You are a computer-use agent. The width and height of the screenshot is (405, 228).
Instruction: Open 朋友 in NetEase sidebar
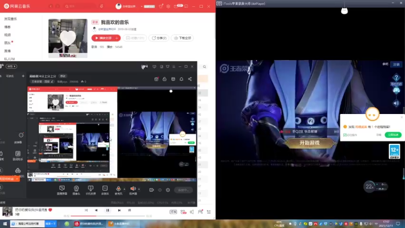tap(8, 43)
